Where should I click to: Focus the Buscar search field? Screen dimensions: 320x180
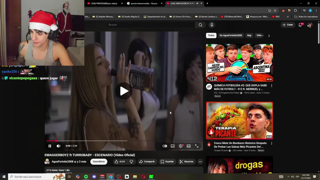tap(151, 25)
